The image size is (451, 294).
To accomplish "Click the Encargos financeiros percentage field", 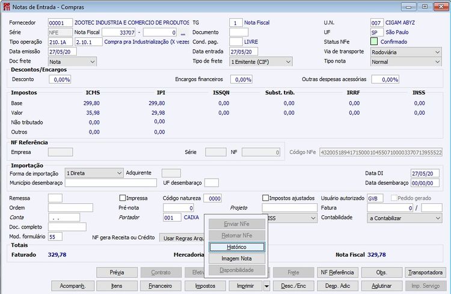I will 241,79.
